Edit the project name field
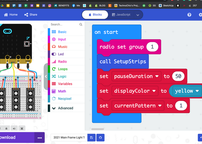Image resolution: width=202 pixels, height=144 pixels. pos(69,137)
